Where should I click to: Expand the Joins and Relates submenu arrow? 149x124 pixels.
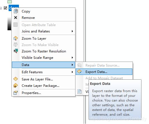tap(72, 31)
